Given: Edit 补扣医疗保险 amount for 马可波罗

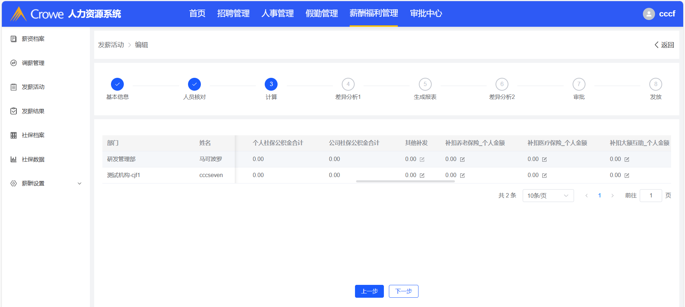Looking at the screenshot, I should (544, 160).
